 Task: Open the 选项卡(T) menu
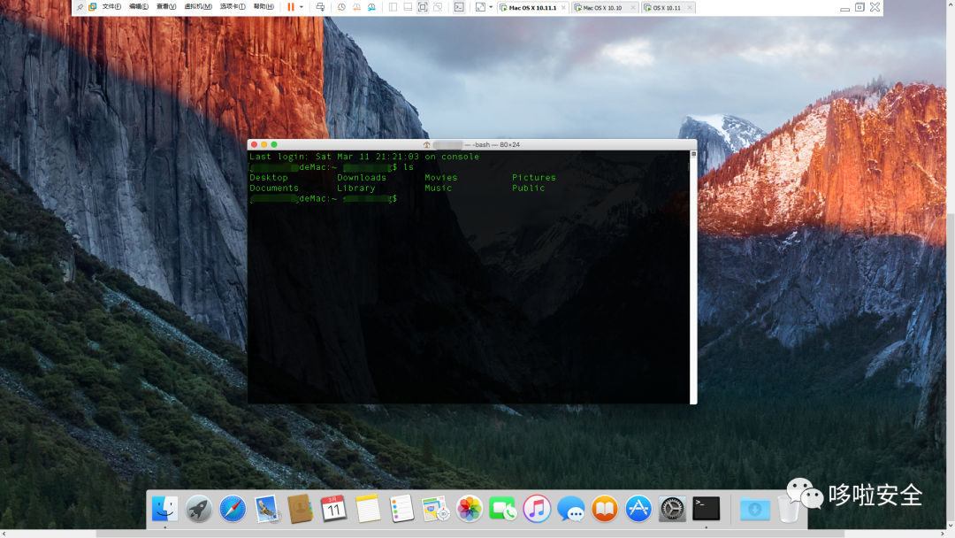pyautogui.click(x=233, y=7)
